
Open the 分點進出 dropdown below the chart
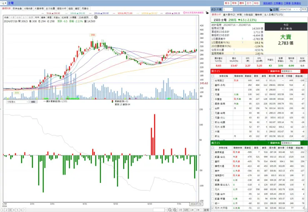click(x=17, y=102)
